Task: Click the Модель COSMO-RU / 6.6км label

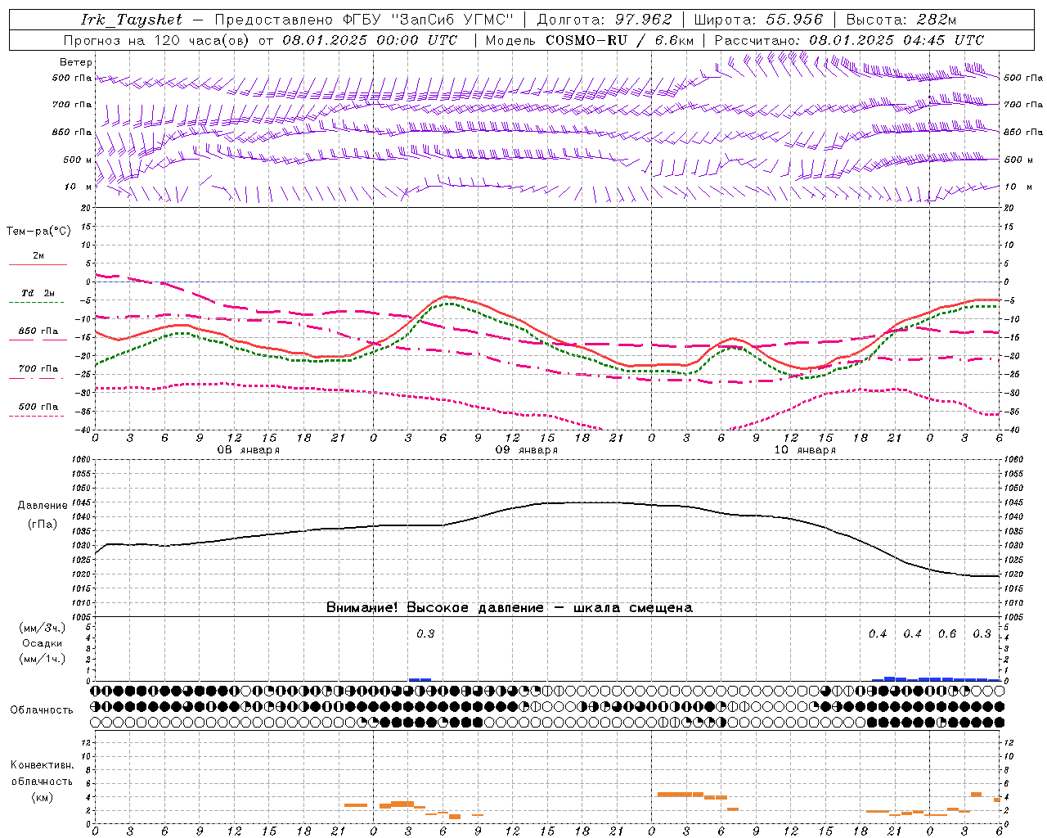Action: (589, 40)
